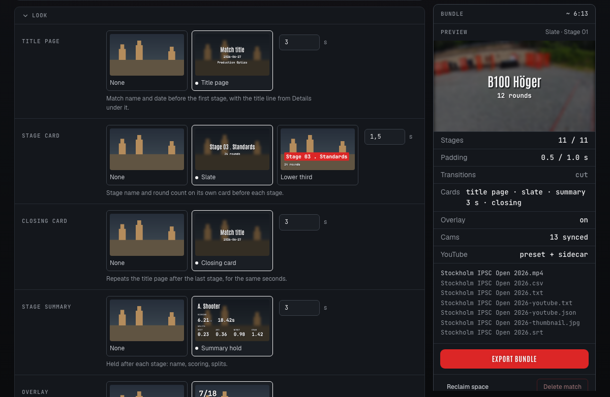The image size is (610, 397).
Task: Select None option for Closing Card
Action: 147,241
